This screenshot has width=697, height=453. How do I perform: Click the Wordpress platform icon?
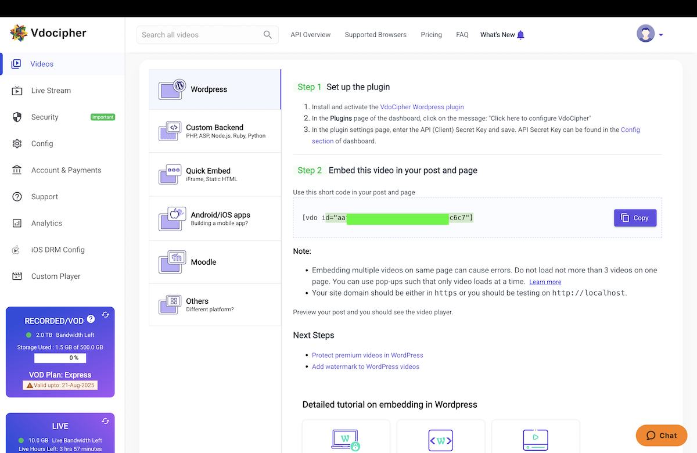pyautogui.click(x=172, y=89)
